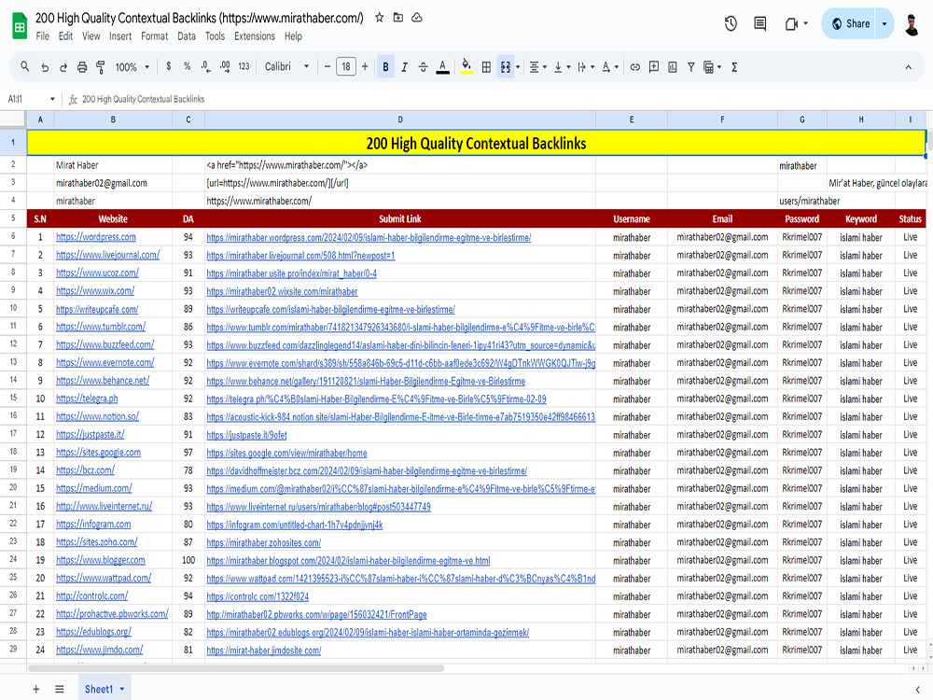Click the Insert link icon

(x=634, y=67)
